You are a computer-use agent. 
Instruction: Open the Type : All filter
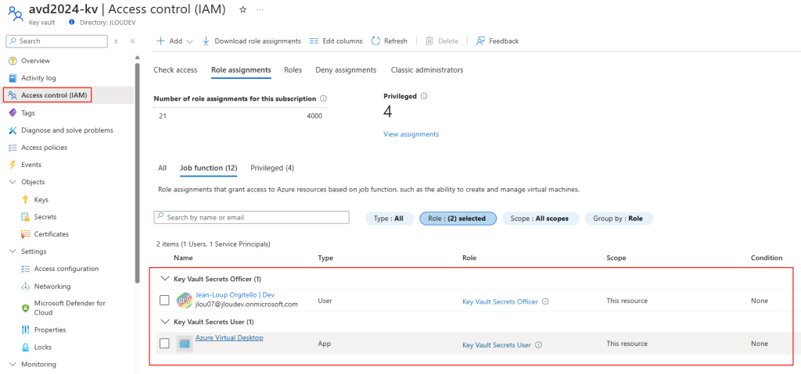[389, 219]
